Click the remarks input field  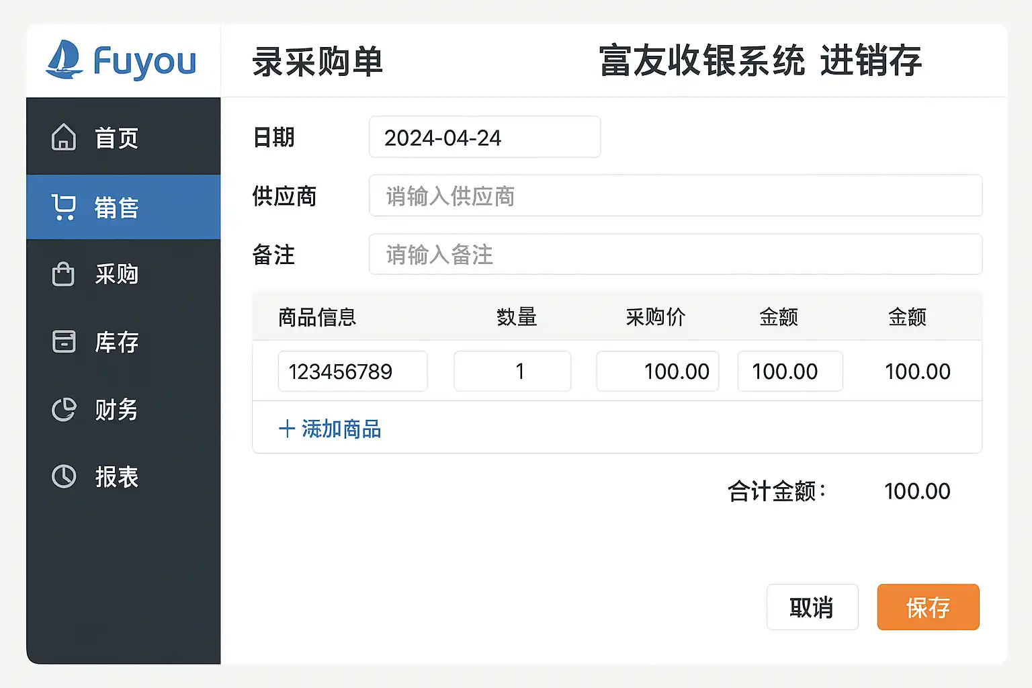[x=675, y=254]
